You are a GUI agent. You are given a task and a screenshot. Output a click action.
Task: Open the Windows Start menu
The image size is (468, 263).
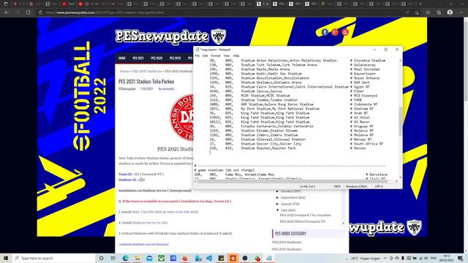[6, 258]
